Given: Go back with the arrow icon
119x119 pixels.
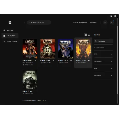Looking at the screenshot, I should pyautogui.click(x=24, y=22).
